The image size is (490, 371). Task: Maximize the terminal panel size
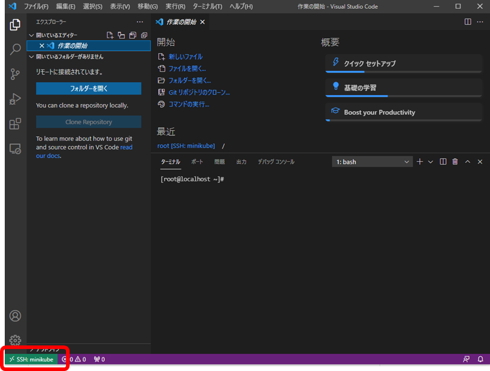coord(467,162)
